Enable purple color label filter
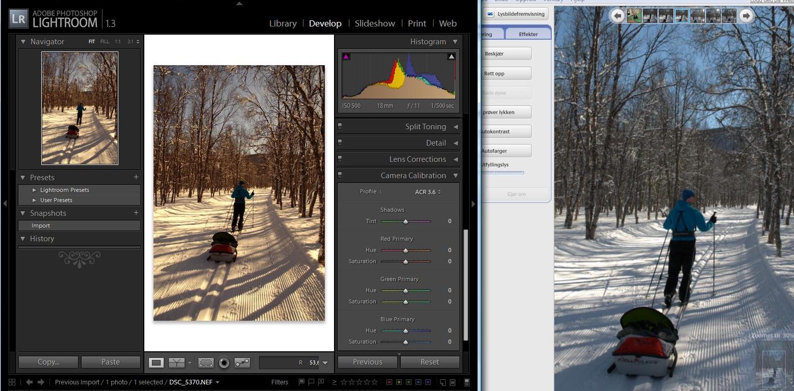This screenshot has width=794, height=391. pos(428,382)
